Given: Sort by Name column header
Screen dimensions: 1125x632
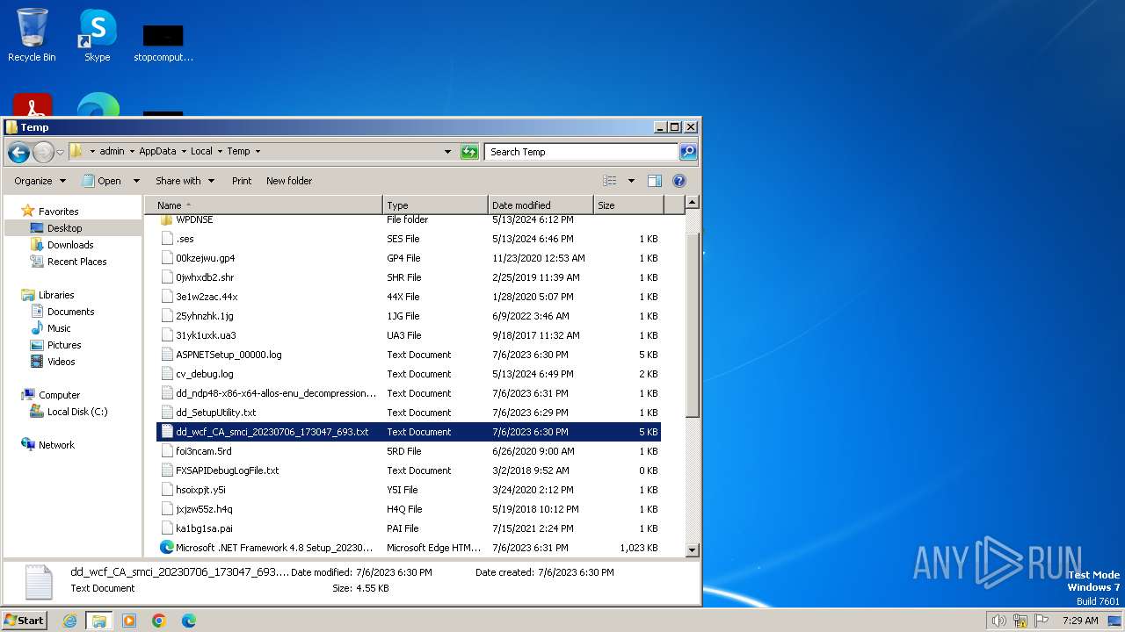Looking at the screenshot, I should pyautogui.click(x=265, y=205).
